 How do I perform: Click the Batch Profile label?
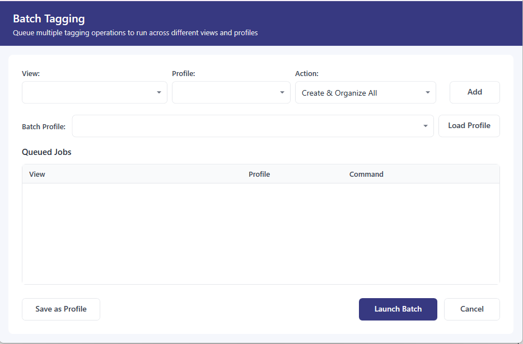click(44, 126)
